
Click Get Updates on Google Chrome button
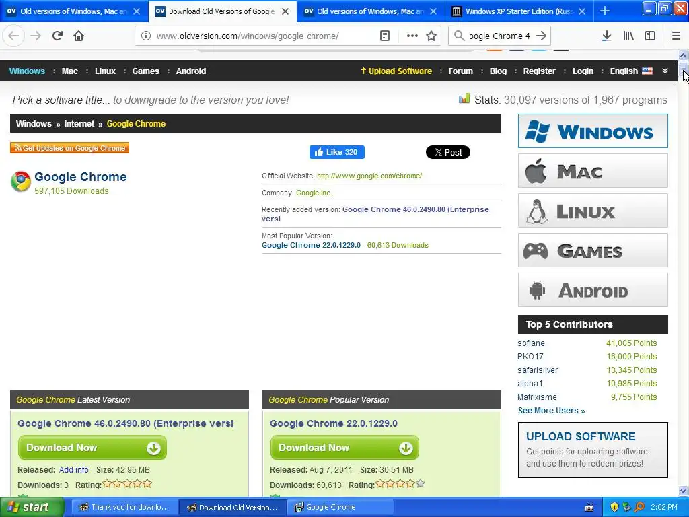click(x=69, y=147)
